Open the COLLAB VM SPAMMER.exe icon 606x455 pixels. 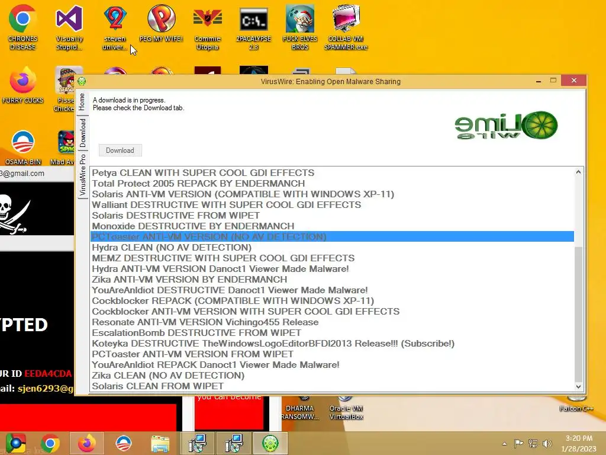tap(346, 27)
